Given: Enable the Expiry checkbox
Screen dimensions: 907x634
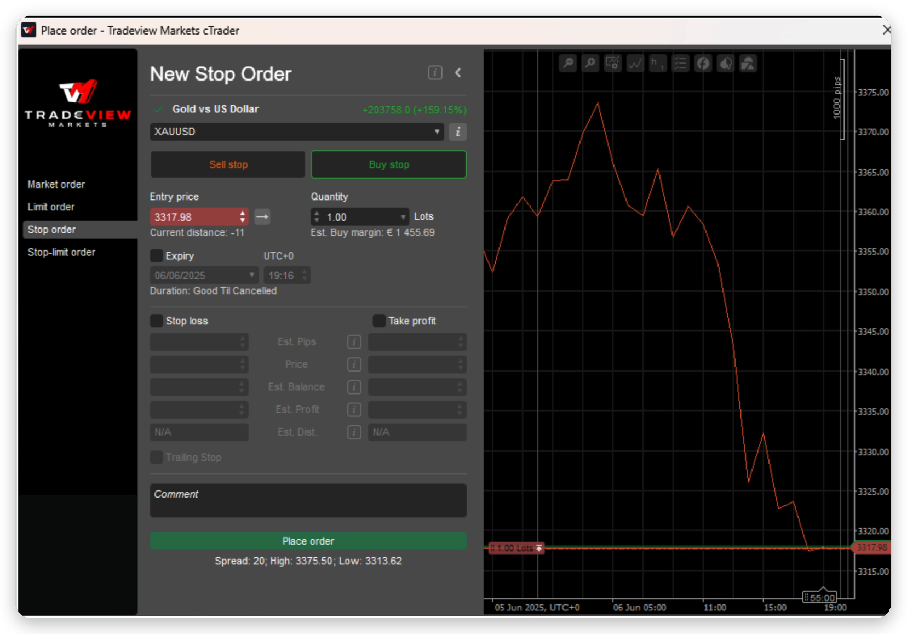Looking at the screenshot, I should coord(157,256).
